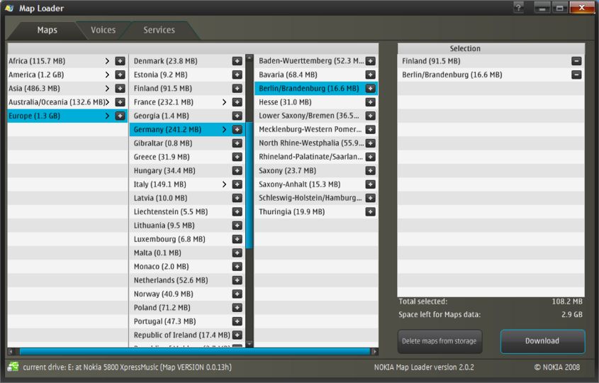Add Netherlands map with its plus icon

click(x=237, y=280)
